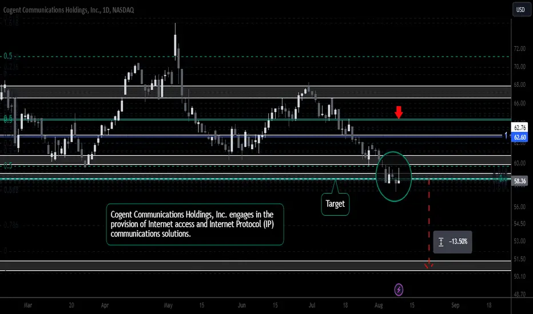The width and height of the screenshot is (533, 314).
Task: Click the measure icon beside -13.50%
Action: 441,241
